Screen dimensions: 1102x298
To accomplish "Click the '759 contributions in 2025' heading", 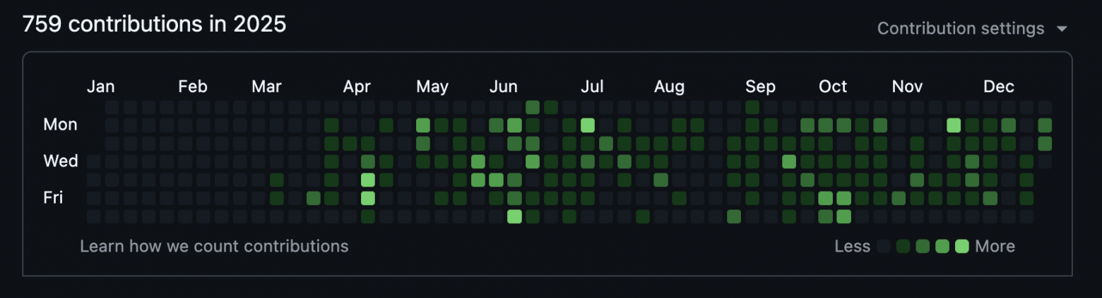I will click(x=154, y=25).
